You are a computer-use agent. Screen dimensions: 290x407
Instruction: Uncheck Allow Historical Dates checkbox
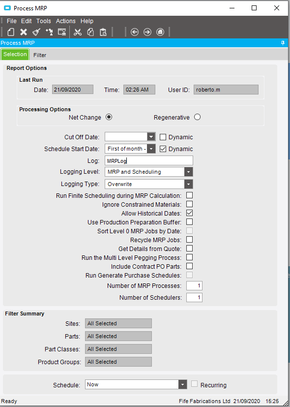189,213
